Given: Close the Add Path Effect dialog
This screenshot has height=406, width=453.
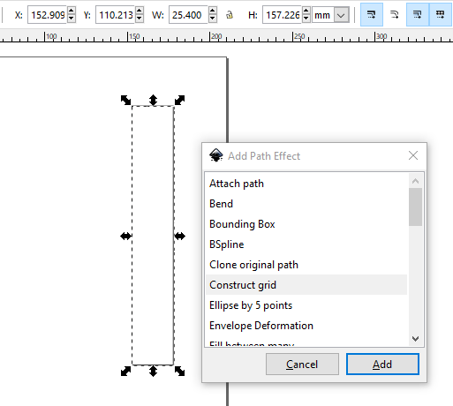Looking at the screenshot, I should pos(413,155).
